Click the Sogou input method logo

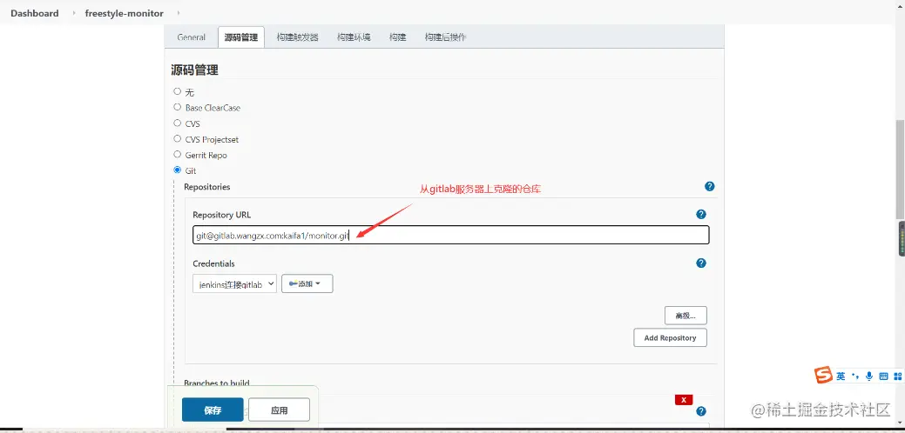(x=824, y=376)
